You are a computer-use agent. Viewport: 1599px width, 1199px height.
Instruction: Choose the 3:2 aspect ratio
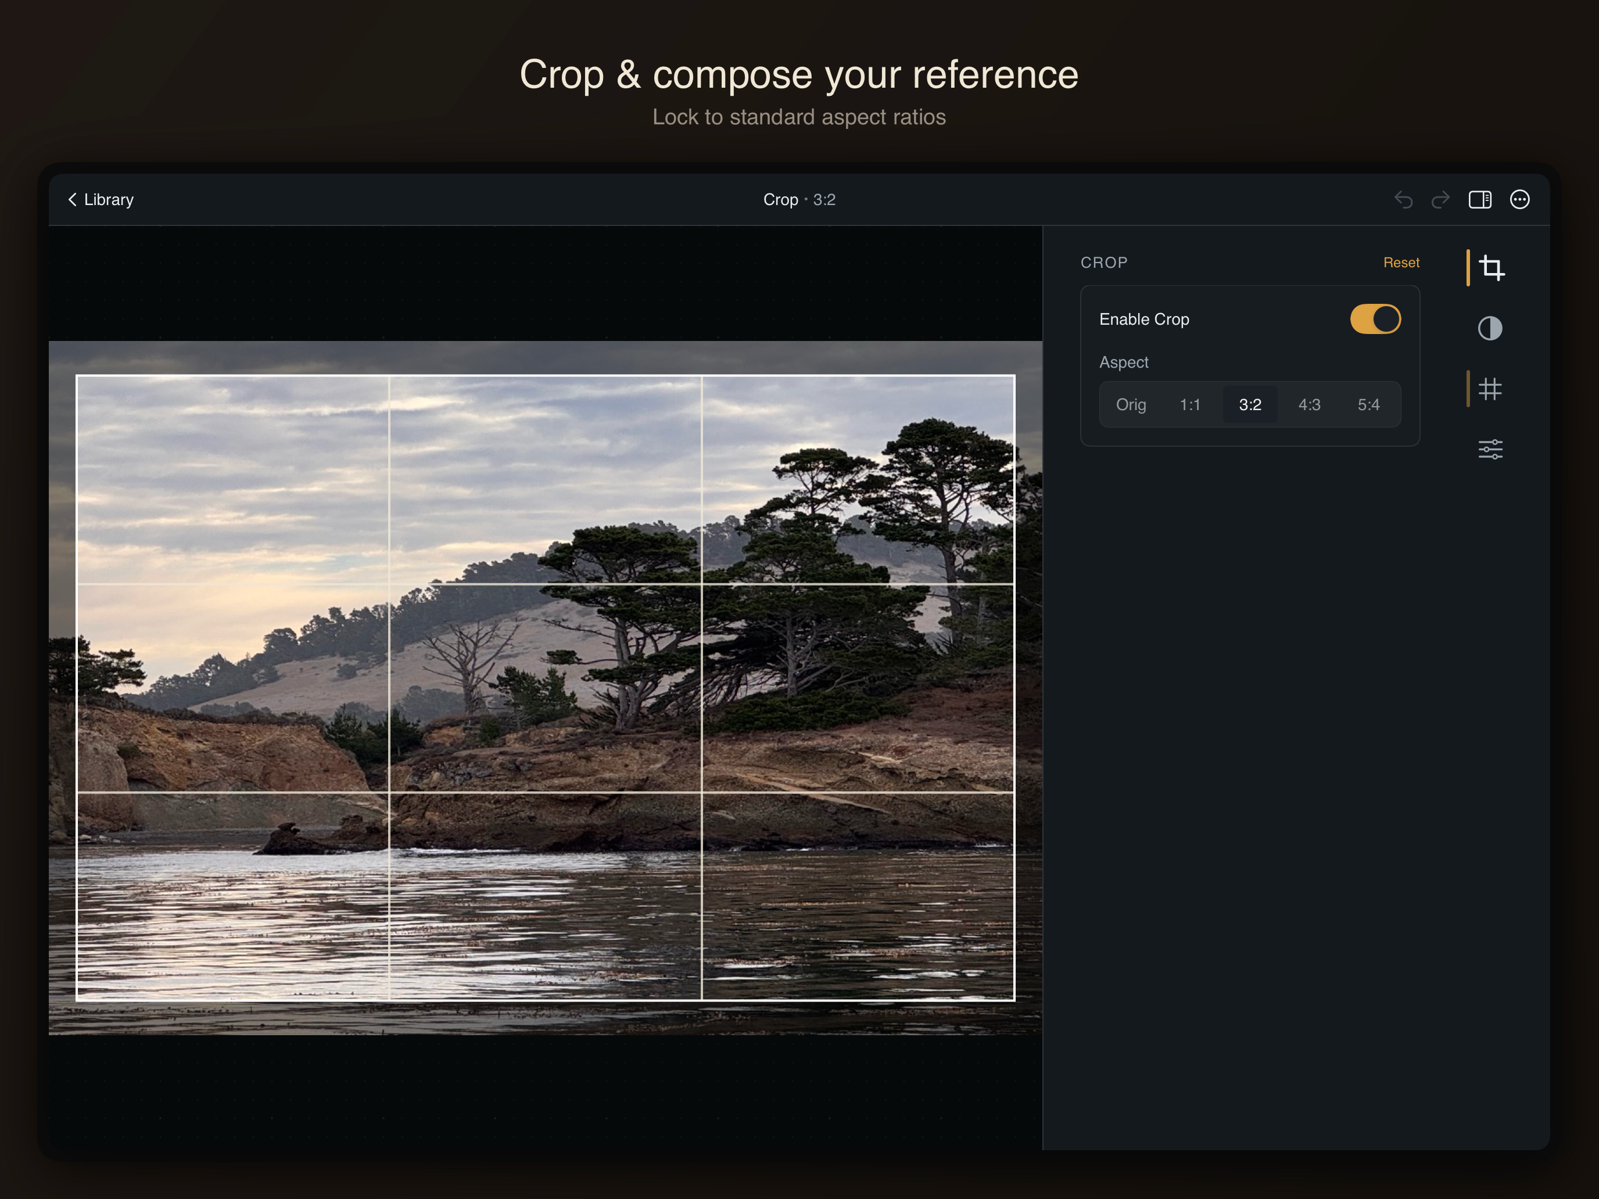pyautogui.click(x=1250, y=405)
